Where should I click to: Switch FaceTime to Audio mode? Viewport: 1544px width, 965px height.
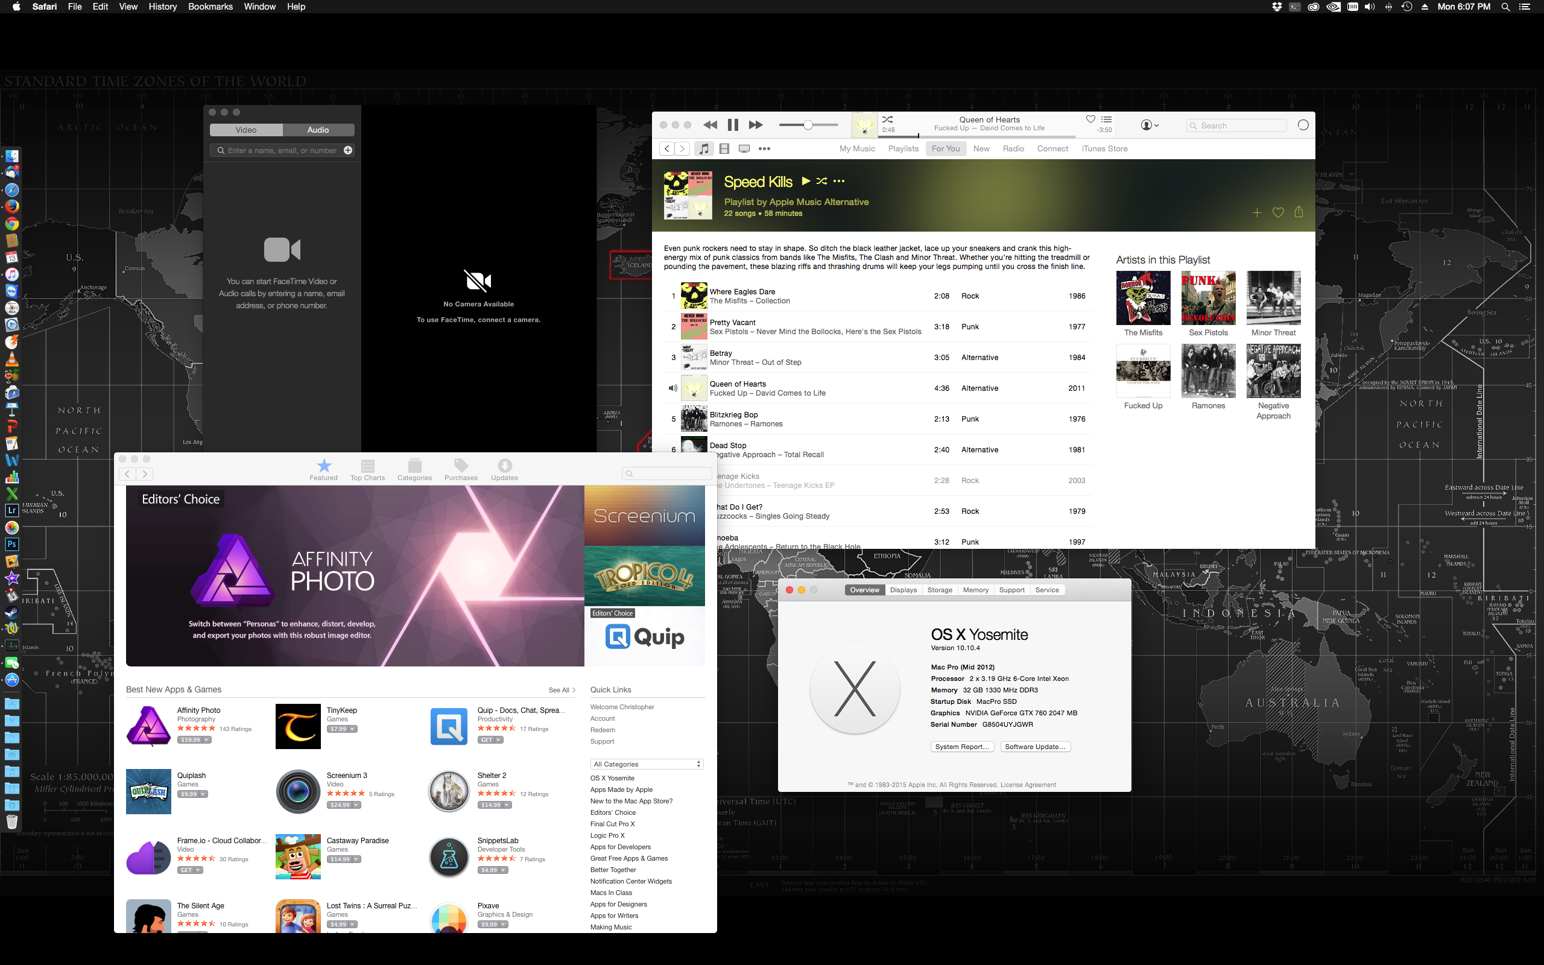318,130
